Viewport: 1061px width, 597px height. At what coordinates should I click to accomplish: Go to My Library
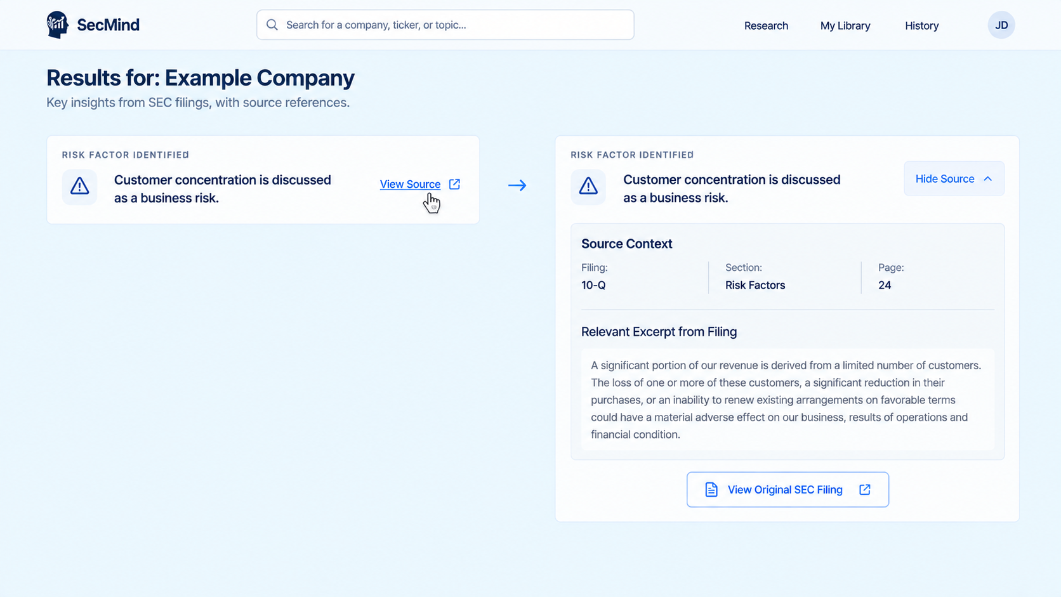click(x=845, y=25)
